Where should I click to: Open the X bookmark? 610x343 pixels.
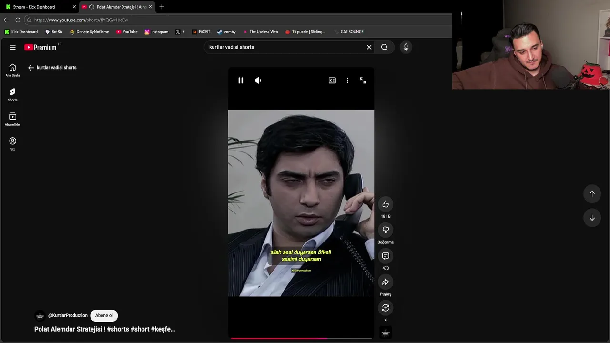(x=180, y=32)
